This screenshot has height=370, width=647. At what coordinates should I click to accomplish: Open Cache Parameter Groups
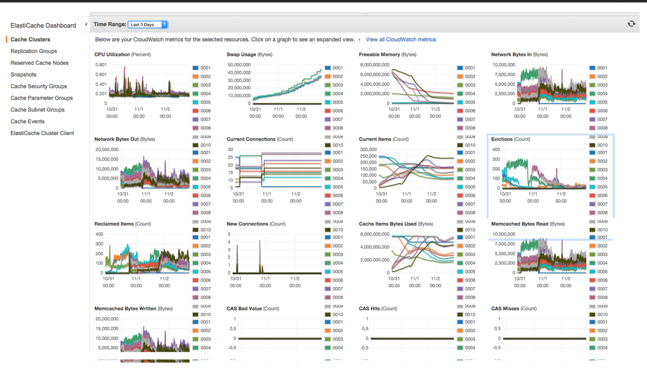[x=42, y=98]
